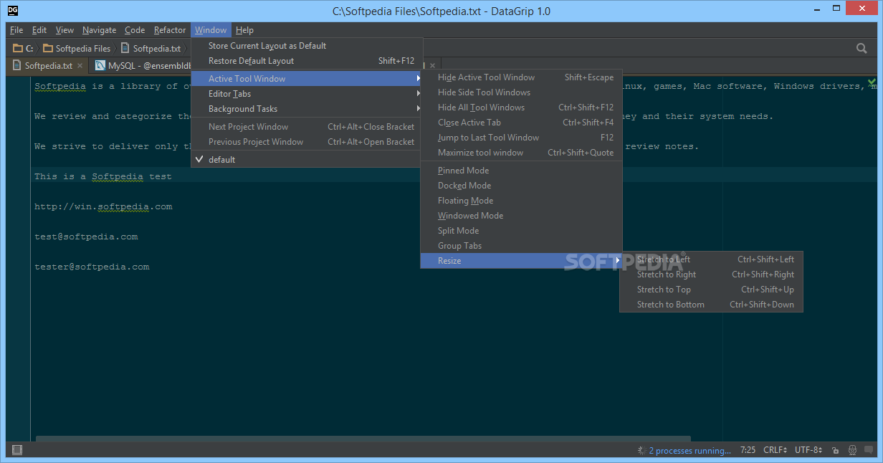Click the green inspection checkmark icon
Screen dimensions: 883x463
[x=872, y=82]
